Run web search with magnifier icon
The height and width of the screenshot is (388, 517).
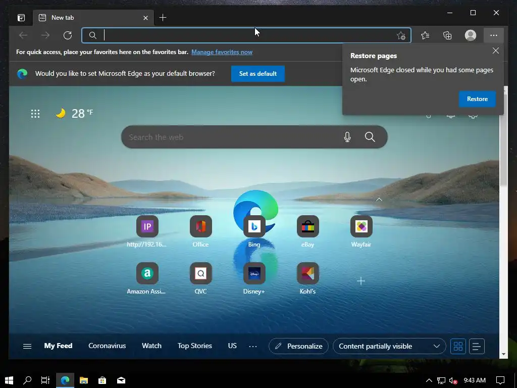click(370, 137)
